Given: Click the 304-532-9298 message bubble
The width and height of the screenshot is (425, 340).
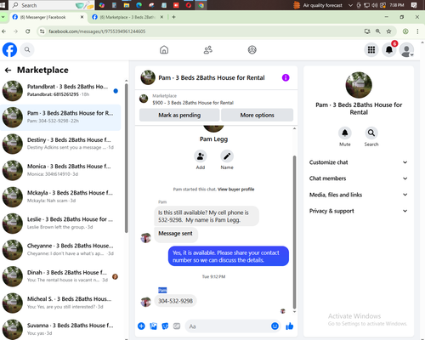Looking at the screenshot, I should tap(175, 301).
